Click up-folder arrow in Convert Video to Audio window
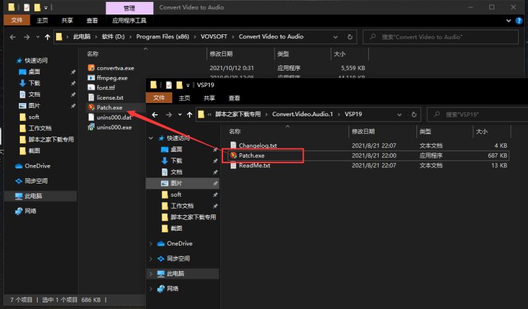Image resolution: width=528 pixels, height=309 pixels. pos(48,37)
